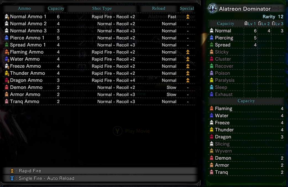Select the Reload column header
This screenshot has height=187, width=288.
click(x=158, y=9)
